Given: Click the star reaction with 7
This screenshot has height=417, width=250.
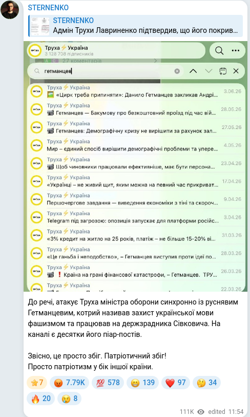Looking at the screenshot, I should tap(37, 383).
